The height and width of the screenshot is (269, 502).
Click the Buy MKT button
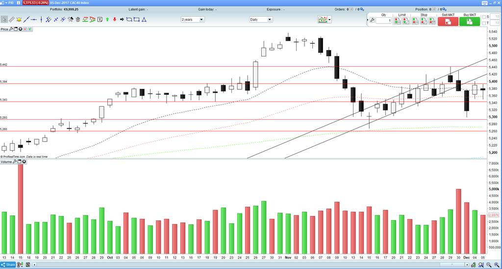tap(470, 22)
